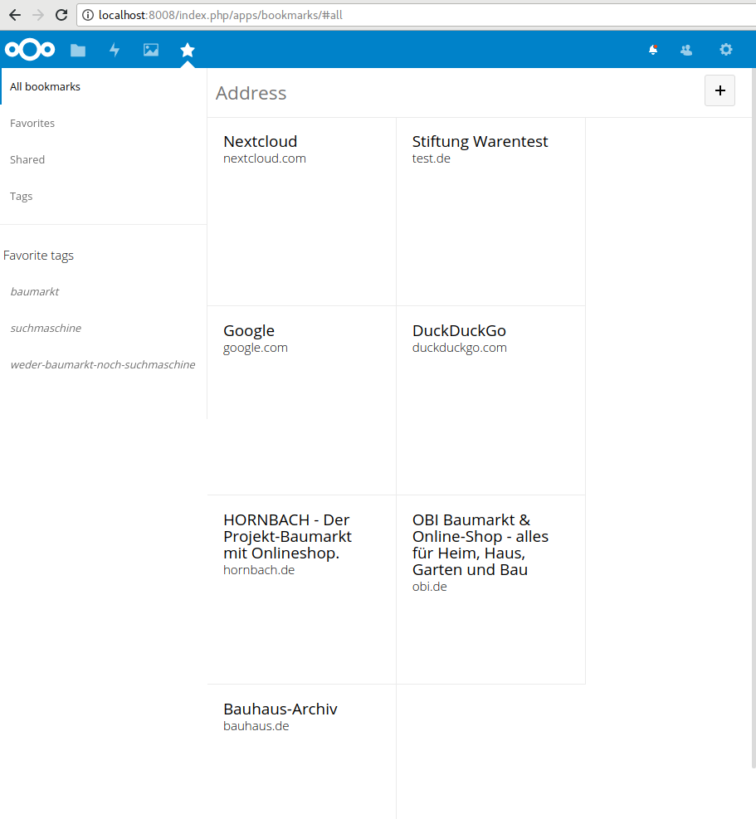Click the bauhaus.de URL text
The image size is (756, 819).
tap(256, 726)
